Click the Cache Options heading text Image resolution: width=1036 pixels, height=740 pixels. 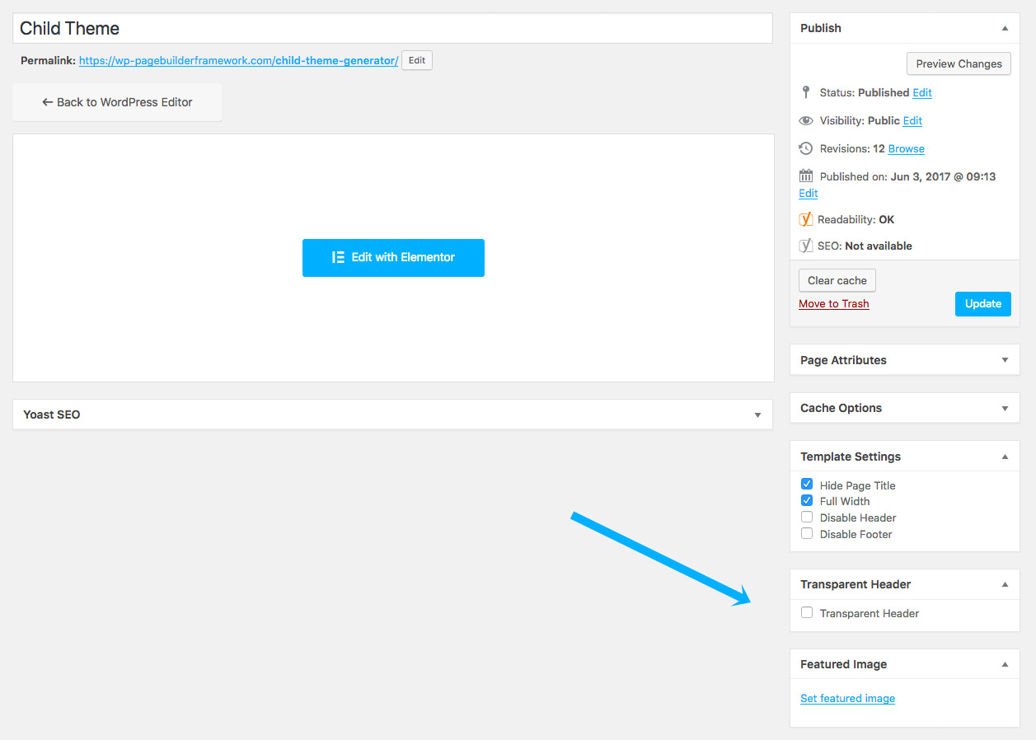click(841, 408)
